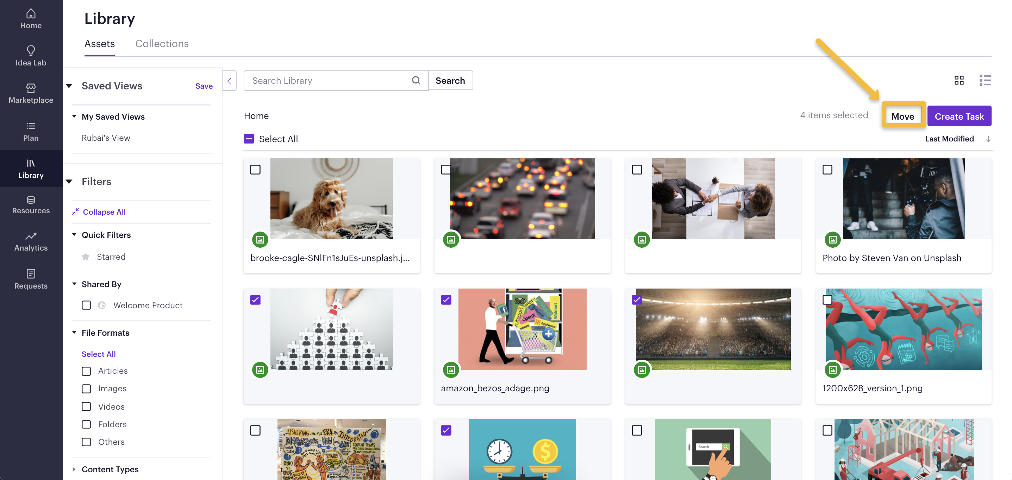Image resolution: width=1012 pixels, height=480 pixels.
Task: Collapse the Saved Views section
Action: point(69,86)
